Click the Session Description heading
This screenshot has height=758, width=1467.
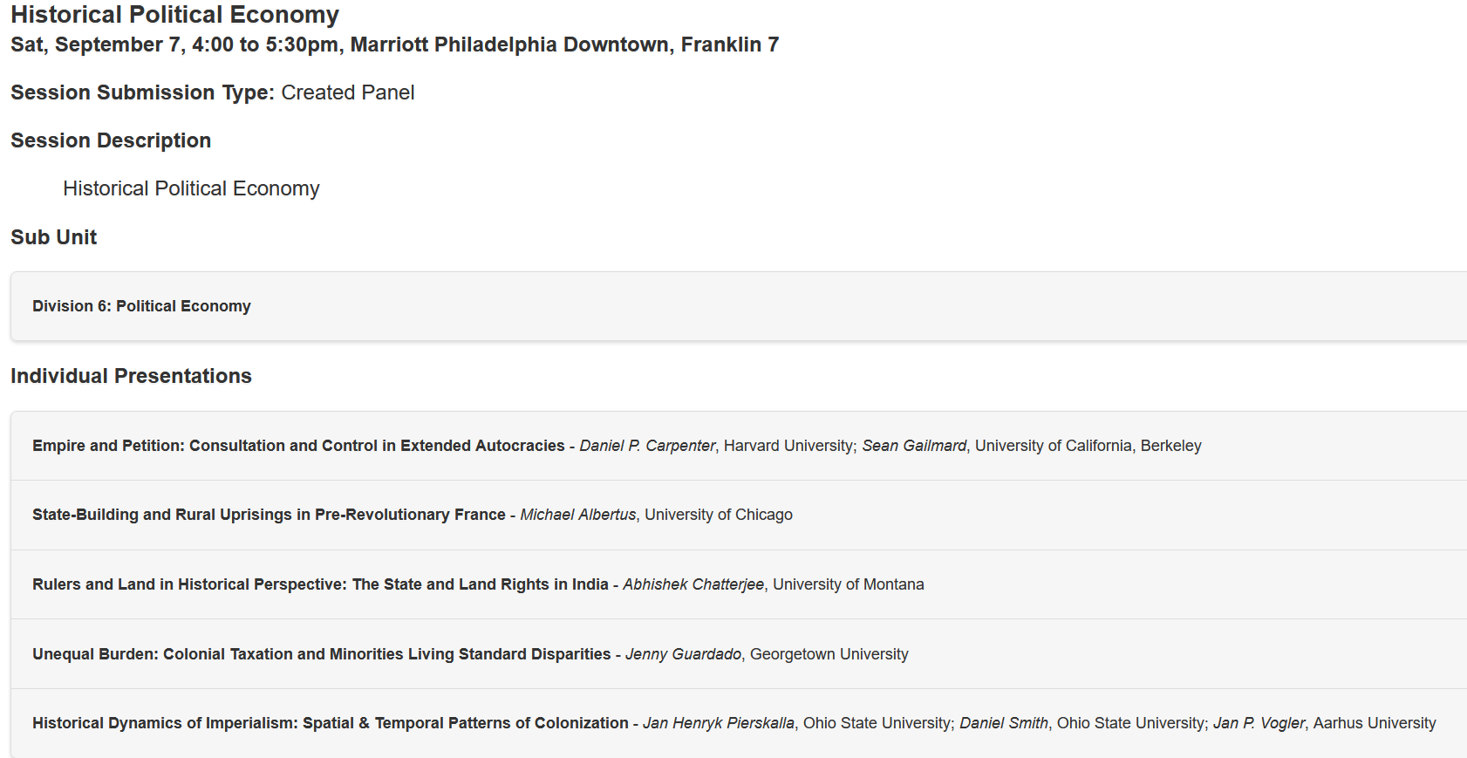[x=111, y=140]
